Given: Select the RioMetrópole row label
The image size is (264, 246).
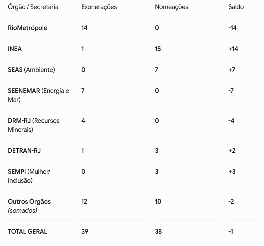Looking at the screenshot, I should pos(28,28).
